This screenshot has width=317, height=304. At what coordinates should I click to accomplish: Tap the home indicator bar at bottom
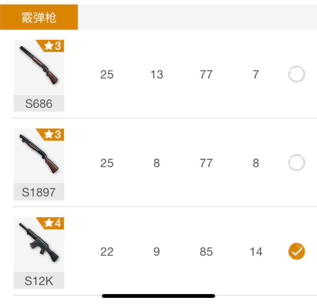point(158,296)
